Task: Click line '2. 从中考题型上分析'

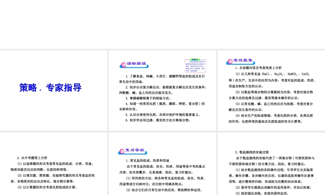Action: tap(32, 158)
